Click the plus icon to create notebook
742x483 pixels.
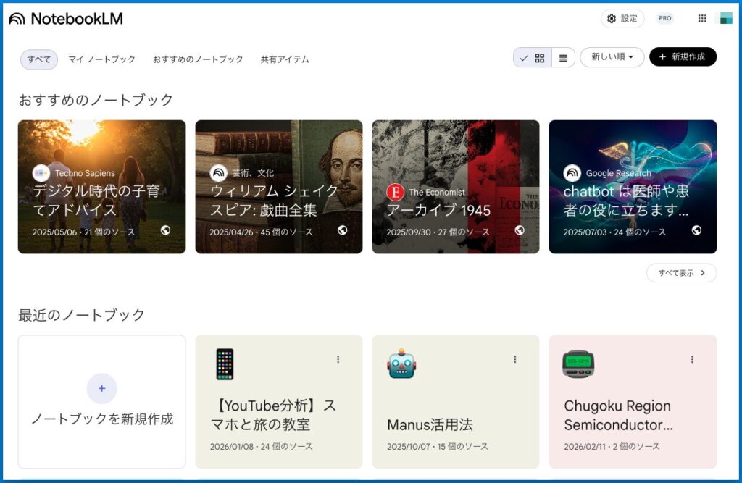tap(101, 389)
